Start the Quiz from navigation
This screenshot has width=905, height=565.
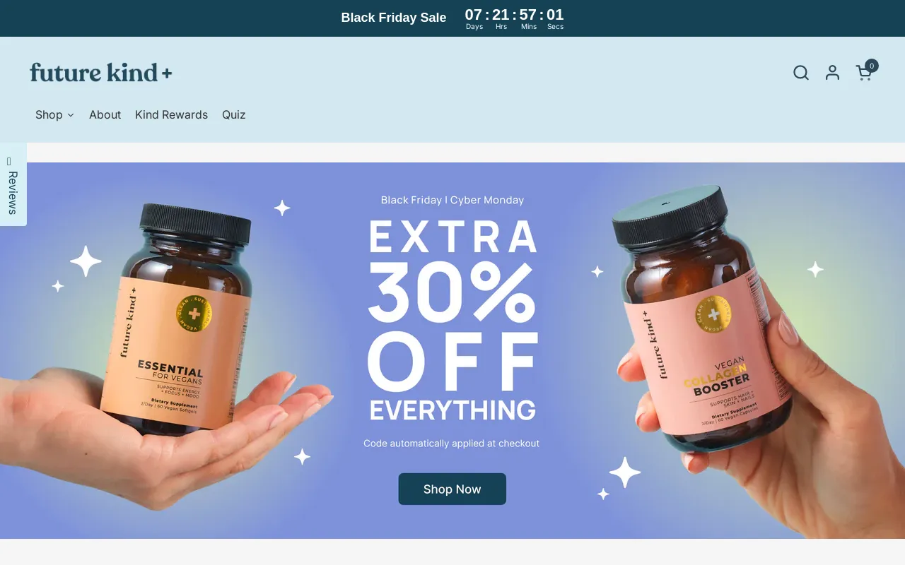coord(234,114)
